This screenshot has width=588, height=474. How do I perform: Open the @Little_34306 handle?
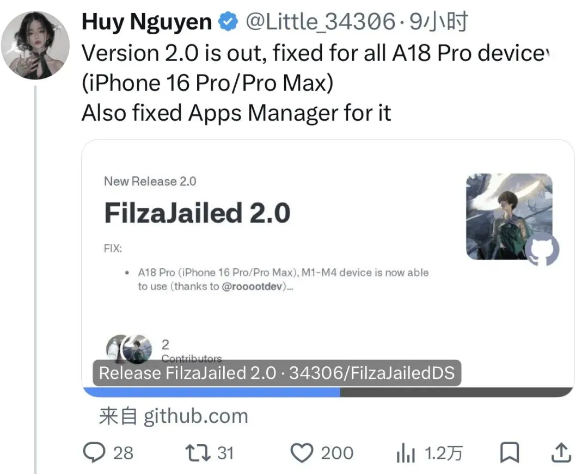coord(320,22)
